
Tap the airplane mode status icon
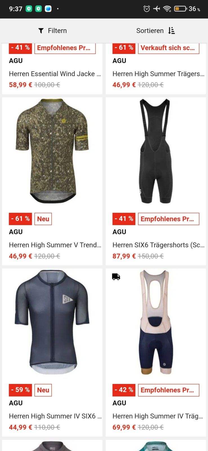156,9
